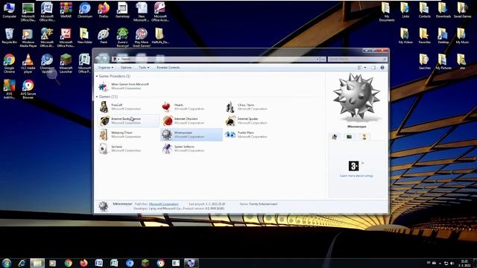Click the Minecraft taskbar icon
This screenshot has height=268, width=477.
[x=145, y=263]
